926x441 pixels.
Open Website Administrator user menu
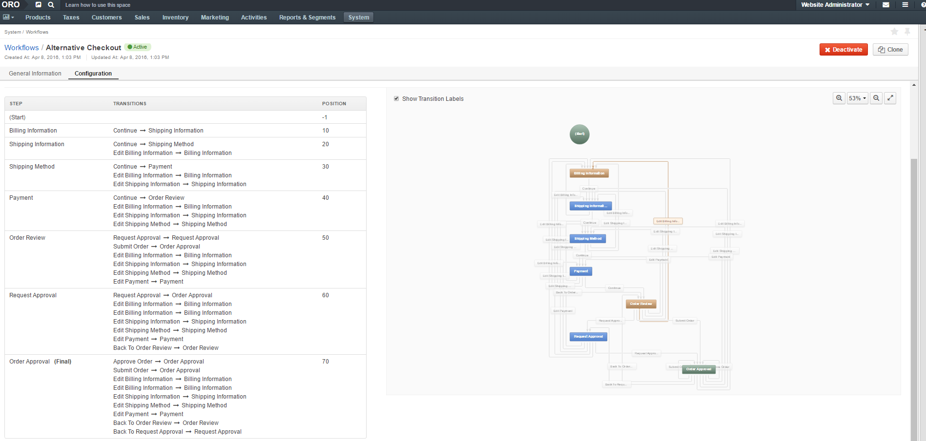tap(835, 5)
